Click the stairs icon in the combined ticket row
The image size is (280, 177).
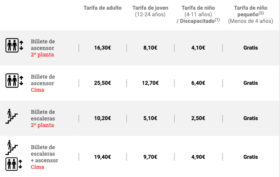[11, 146]
